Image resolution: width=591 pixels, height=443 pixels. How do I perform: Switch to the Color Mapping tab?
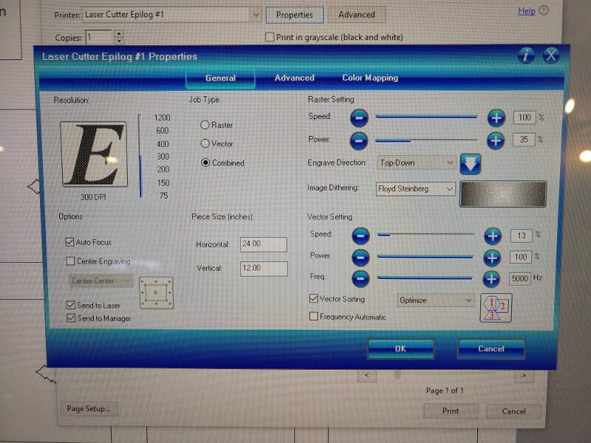point(370,78)
